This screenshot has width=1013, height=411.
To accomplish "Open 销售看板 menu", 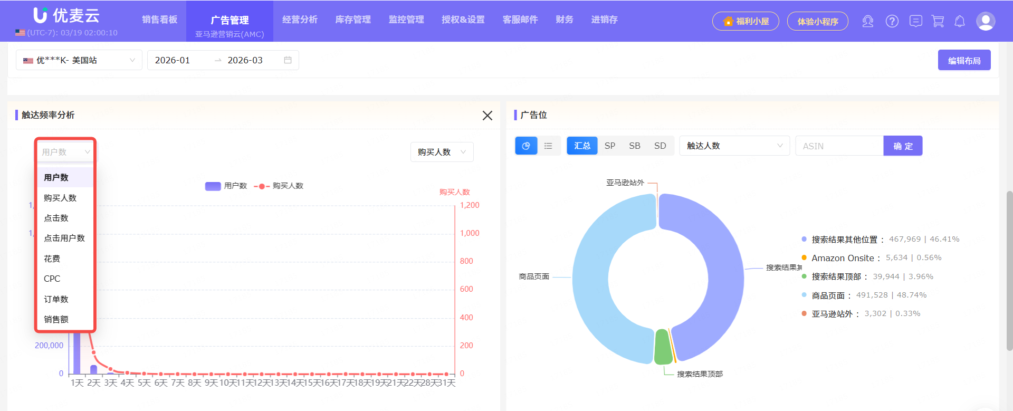I will pos(160,20).
